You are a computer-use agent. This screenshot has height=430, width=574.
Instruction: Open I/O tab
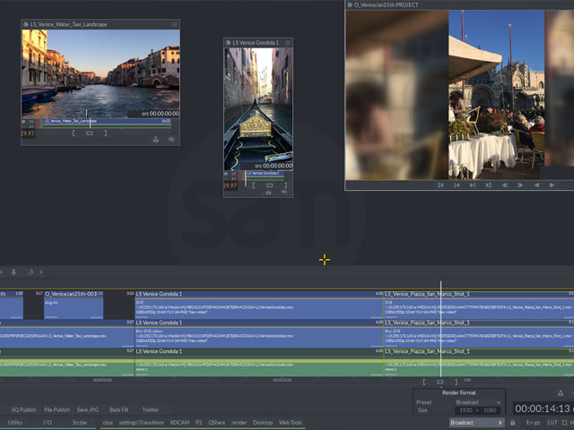[48, 422]
